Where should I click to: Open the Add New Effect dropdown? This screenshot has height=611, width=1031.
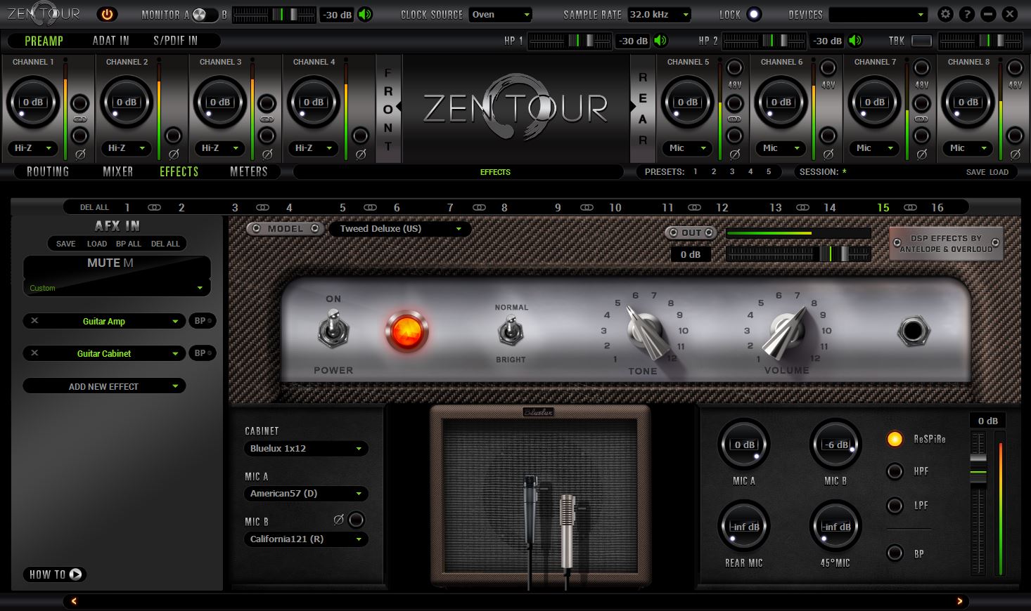[104, 386]
